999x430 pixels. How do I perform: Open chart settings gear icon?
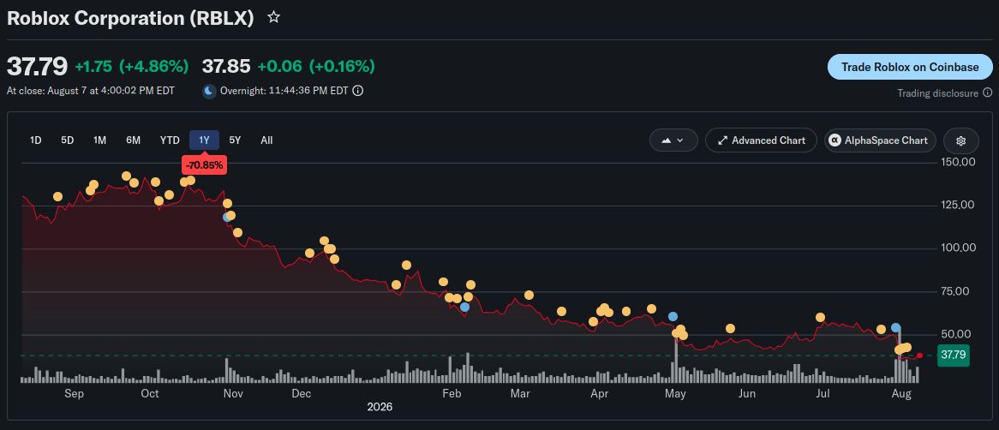961,140
